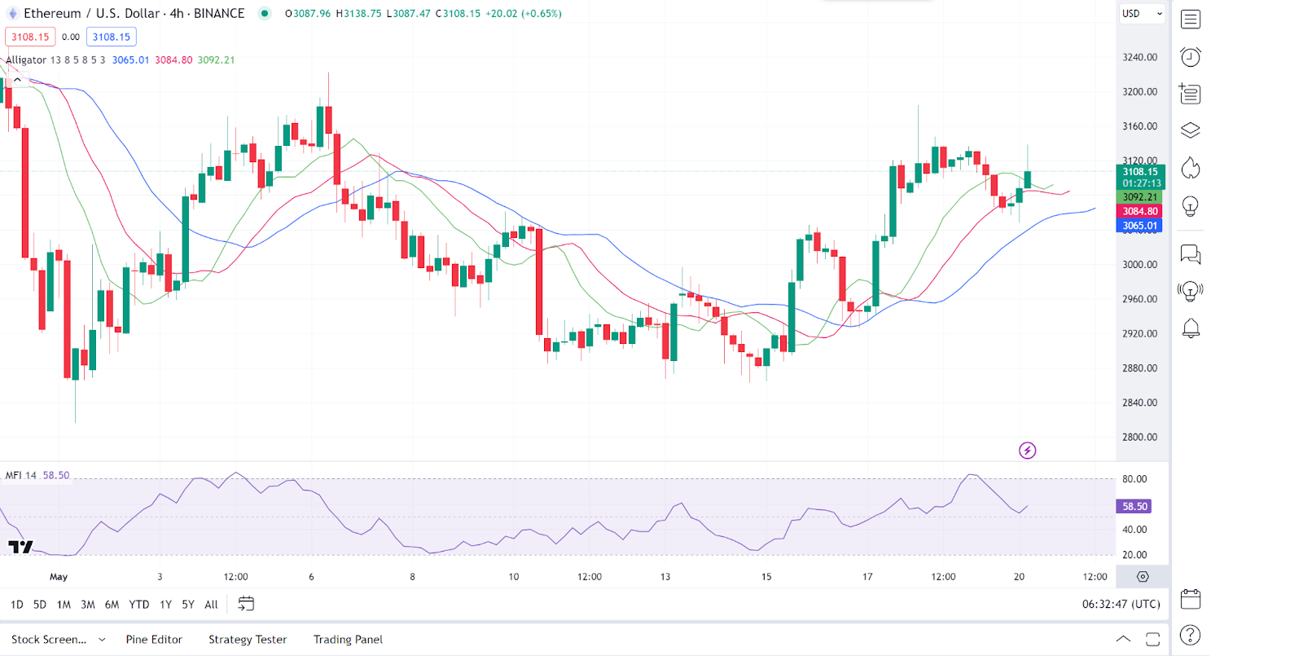Select the 1D time range
Viewport: 1303px width, 656px height.
pos(17,605)
